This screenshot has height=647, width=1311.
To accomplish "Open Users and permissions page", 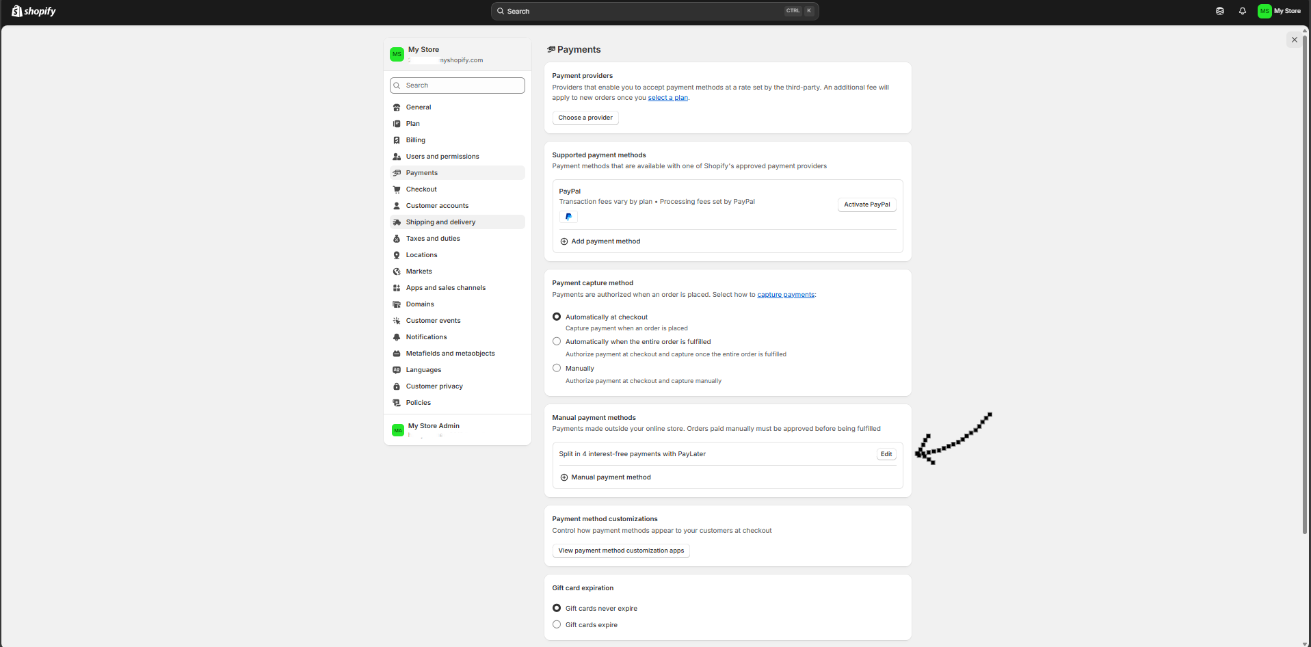I will coord(457,157).
